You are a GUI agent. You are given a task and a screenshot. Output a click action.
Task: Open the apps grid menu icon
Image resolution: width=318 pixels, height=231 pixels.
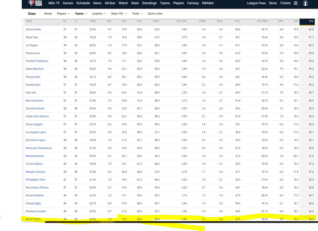tap(295, 3)
